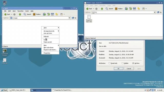This screenshot has width=164, height=92.
Task: Click Back arrow in test window
Action: point(5,14)
